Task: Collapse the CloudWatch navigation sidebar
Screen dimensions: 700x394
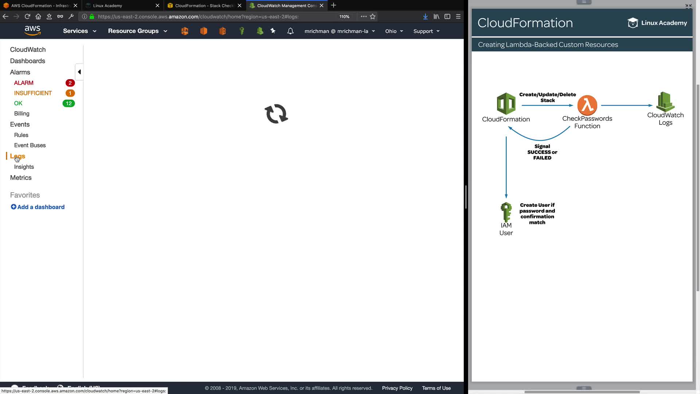Action: coord(79,72)
